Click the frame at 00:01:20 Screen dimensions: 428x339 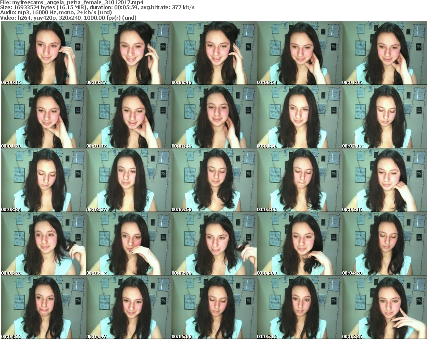43,117
